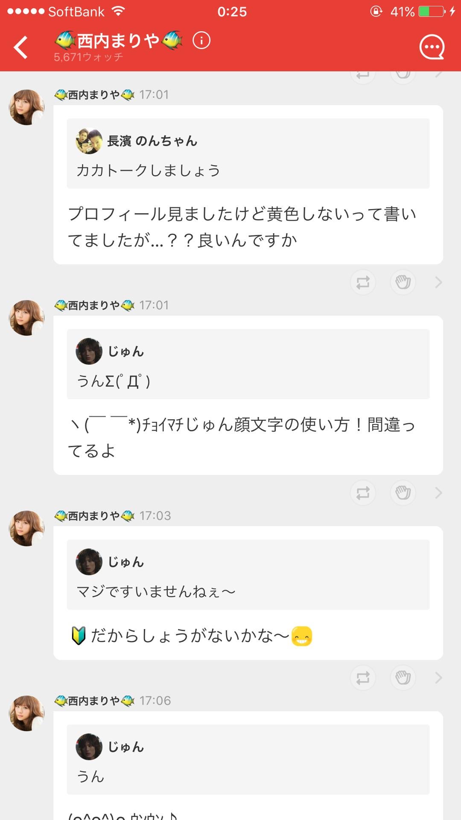Open the info icon beside 西内まりや title
Screen dimensions: 461x820
pyautogui.click(x=201, y=41)
